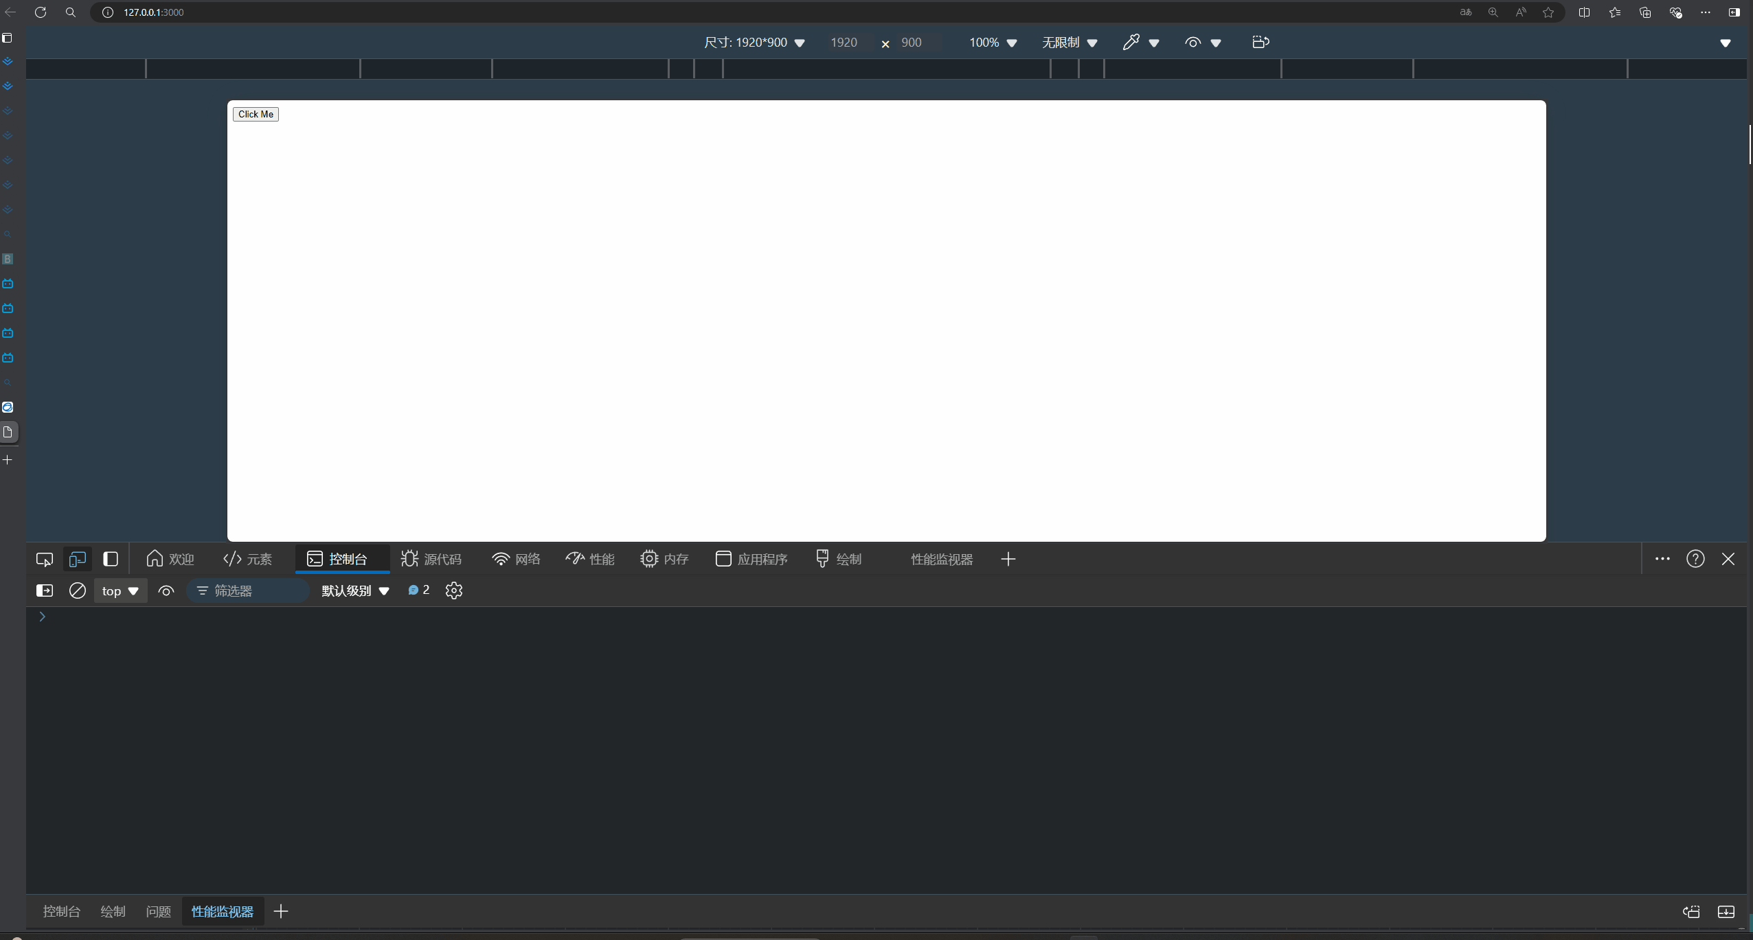Toggle device emulation mode
The image size is (1753, 940).
click(76, 559)
